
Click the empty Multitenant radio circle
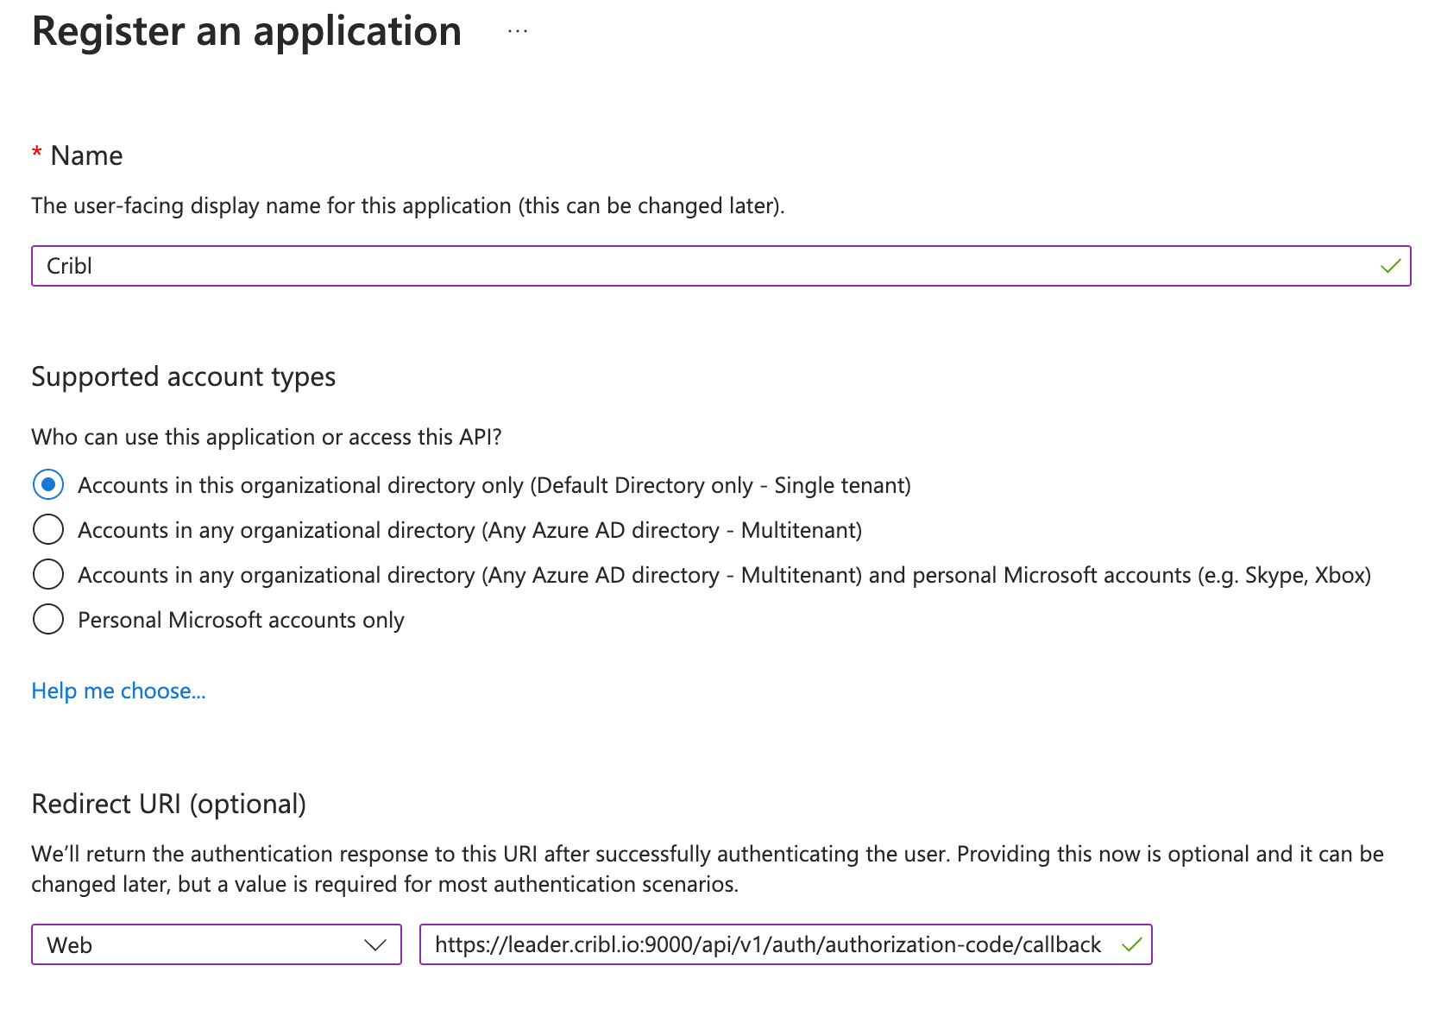(x=48, y=529)
